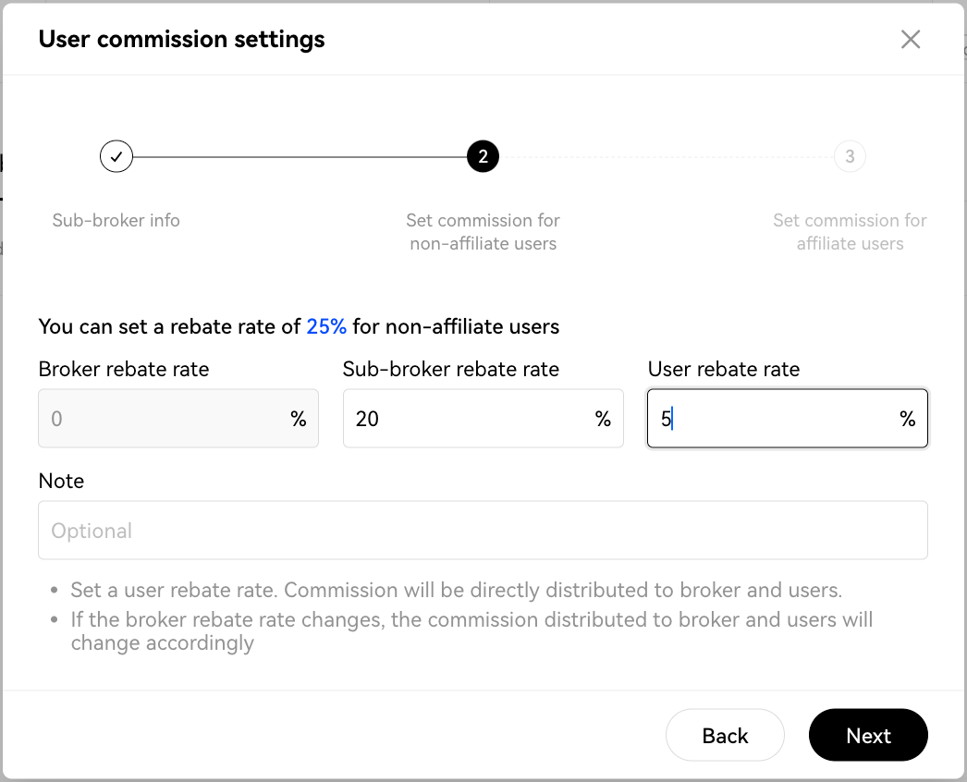Click the percent sign in User rebate field
Image resolution: width=967 pixels, height=782 pixels.
click(907, 420)
